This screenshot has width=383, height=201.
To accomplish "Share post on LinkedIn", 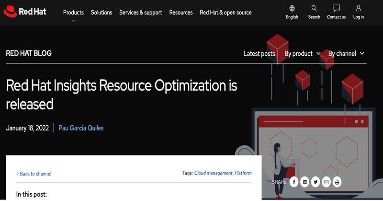I will [x=305, y=182].
